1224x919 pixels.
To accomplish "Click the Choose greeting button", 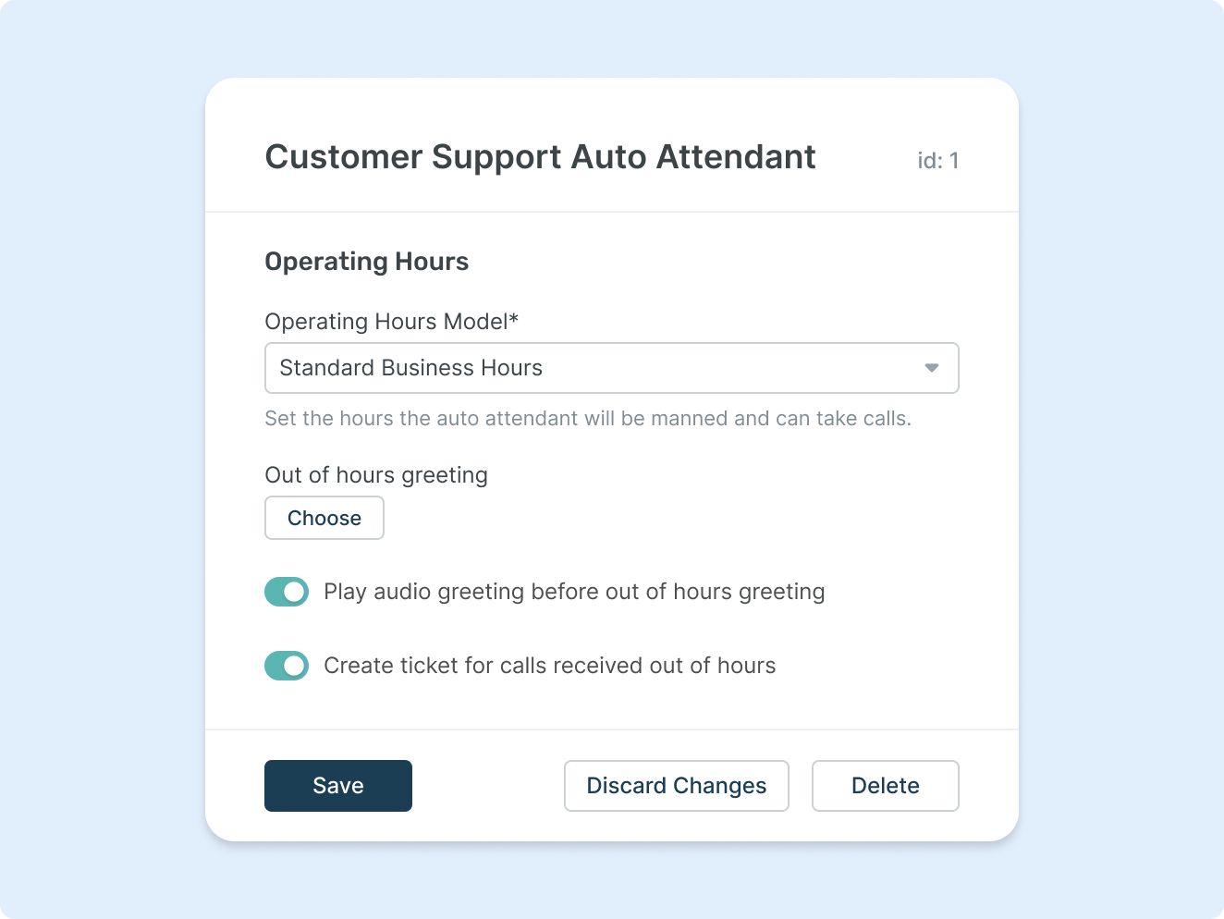I will click(x=324, y=518).
